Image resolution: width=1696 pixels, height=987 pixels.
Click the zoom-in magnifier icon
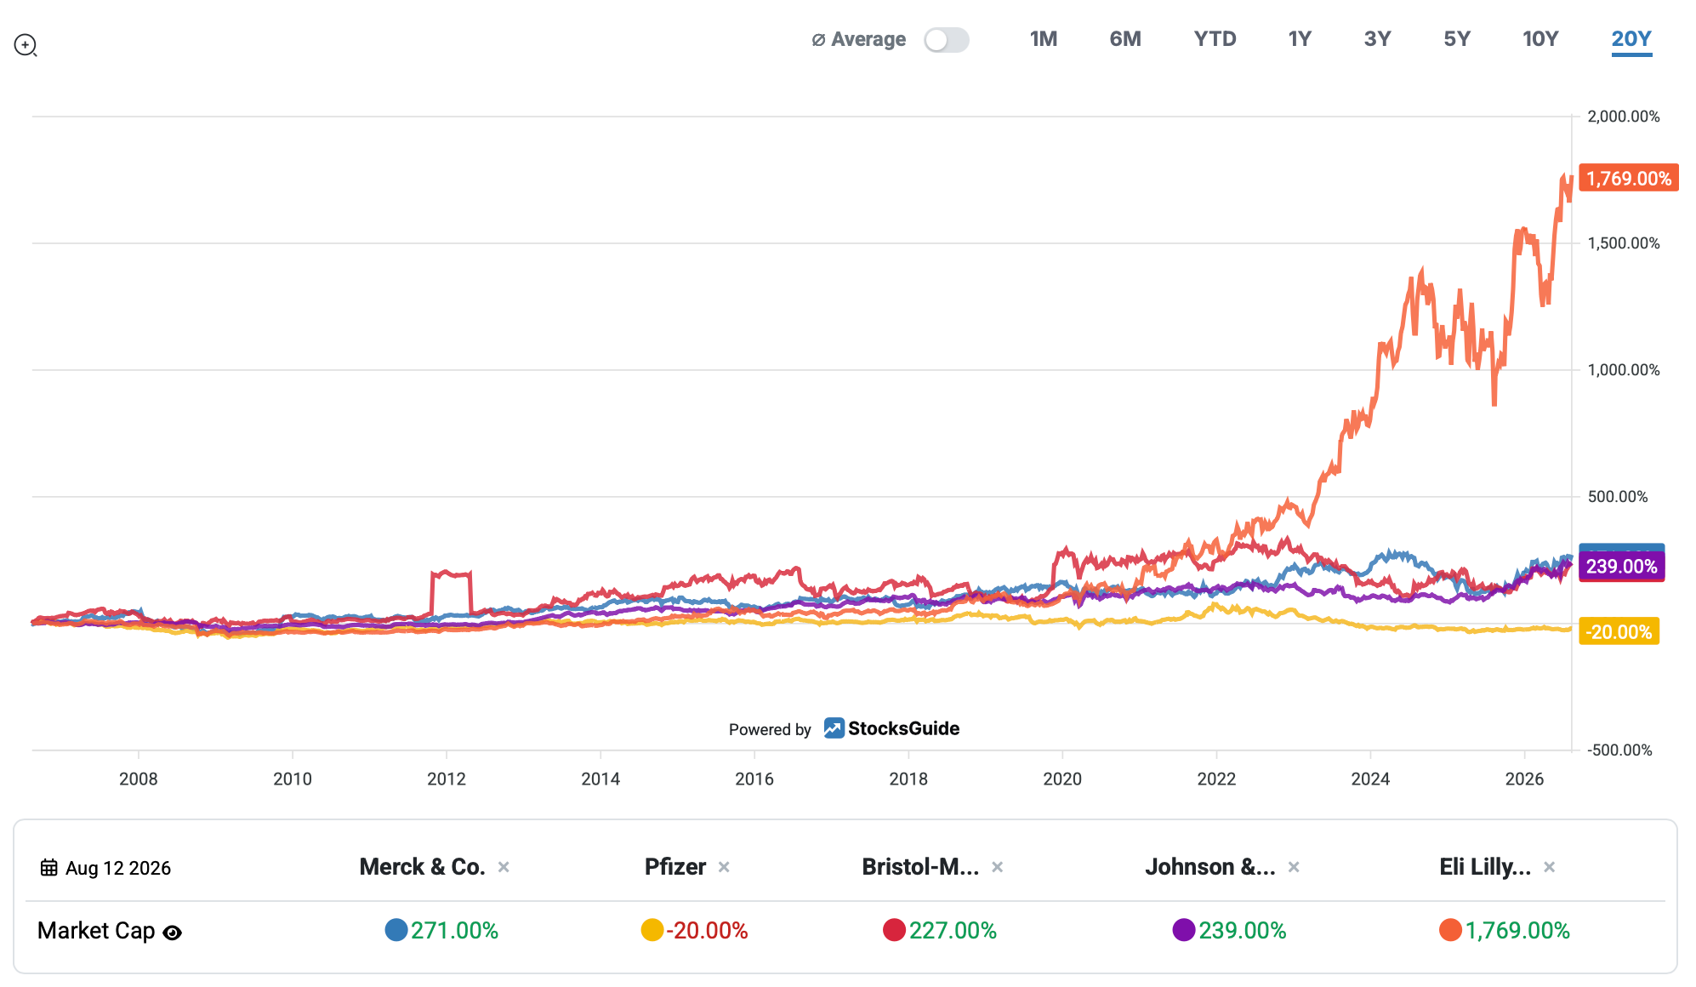point(26,45)
